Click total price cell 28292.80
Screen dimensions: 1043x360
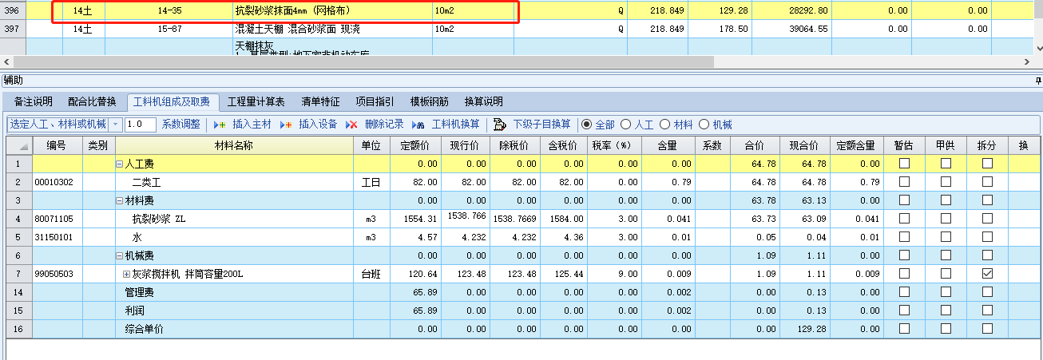coord(791,10)
